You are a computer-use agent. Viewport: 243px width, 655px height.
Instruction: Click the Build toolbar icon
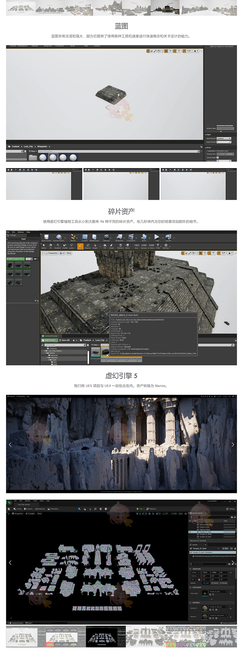click(144, 238)
